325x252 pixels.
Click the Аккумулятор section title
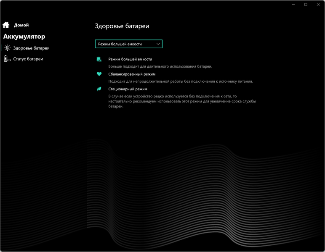tap(24, 37)
